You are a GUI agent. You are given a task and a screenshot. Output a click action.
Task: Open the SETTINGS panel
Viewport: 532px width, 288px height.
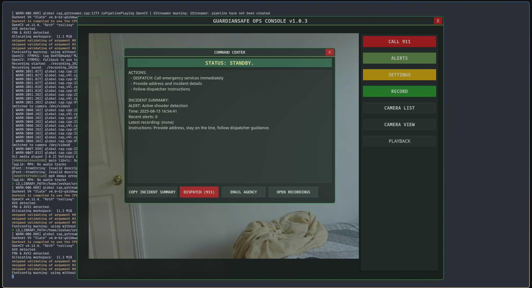[x=399, y=74]
